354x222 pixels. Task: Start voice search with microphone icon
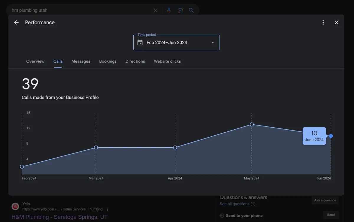click(169, 10)
